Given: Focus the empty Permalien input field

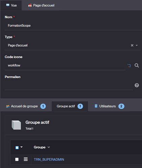Looking at the screenshot, I should (x=69, y=85).
